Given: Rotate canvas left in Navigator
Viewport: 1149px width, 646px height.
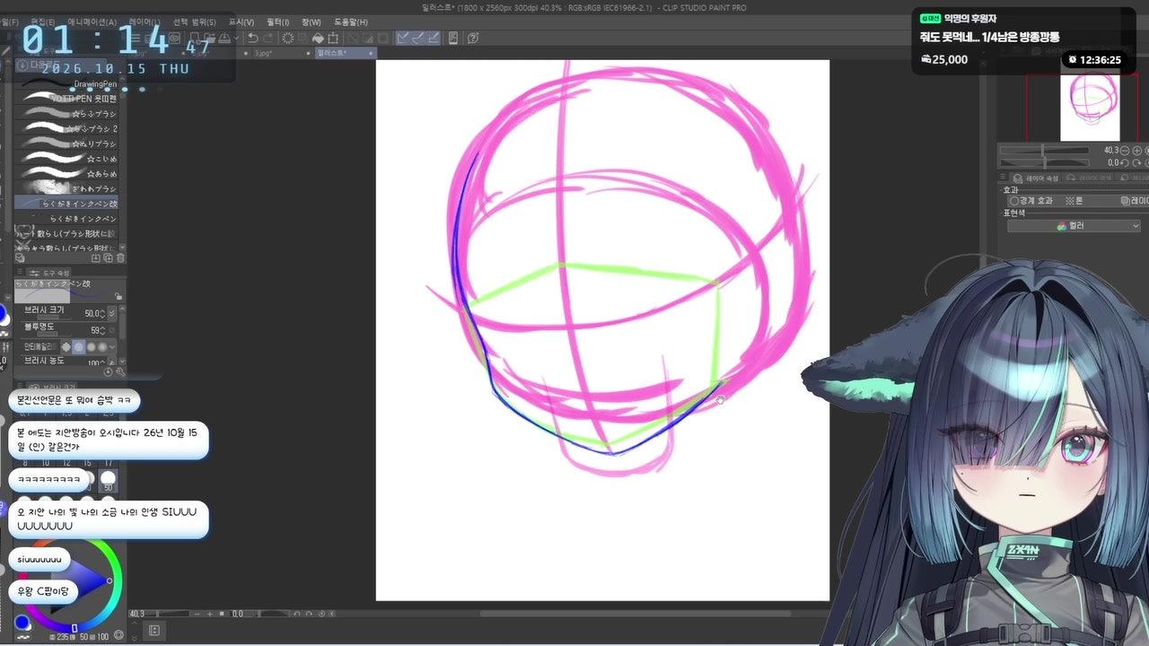Looking at the screenshot, I should [x=1126, y=162].
